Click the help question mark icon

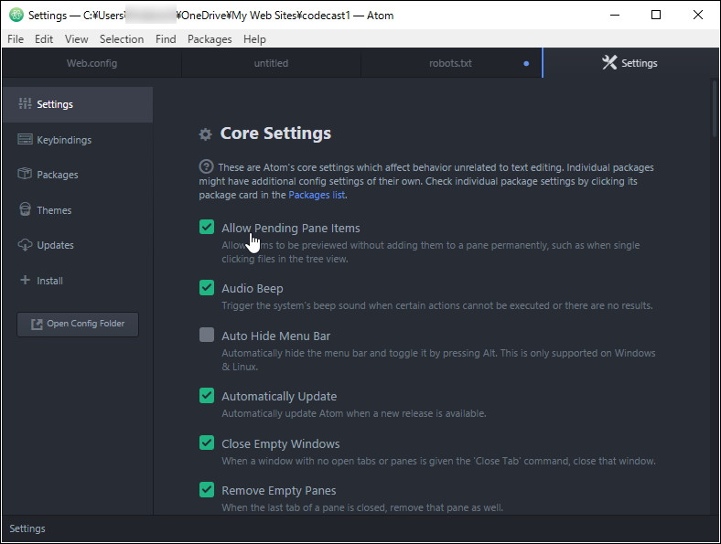[x=207, y=167]
